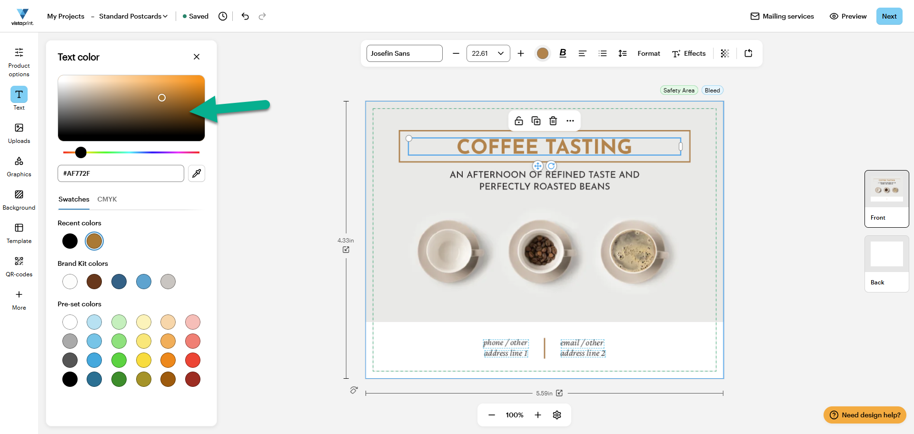The image size is (914, 434).
Task: Open the Format menu
Action: coord(649,53)
